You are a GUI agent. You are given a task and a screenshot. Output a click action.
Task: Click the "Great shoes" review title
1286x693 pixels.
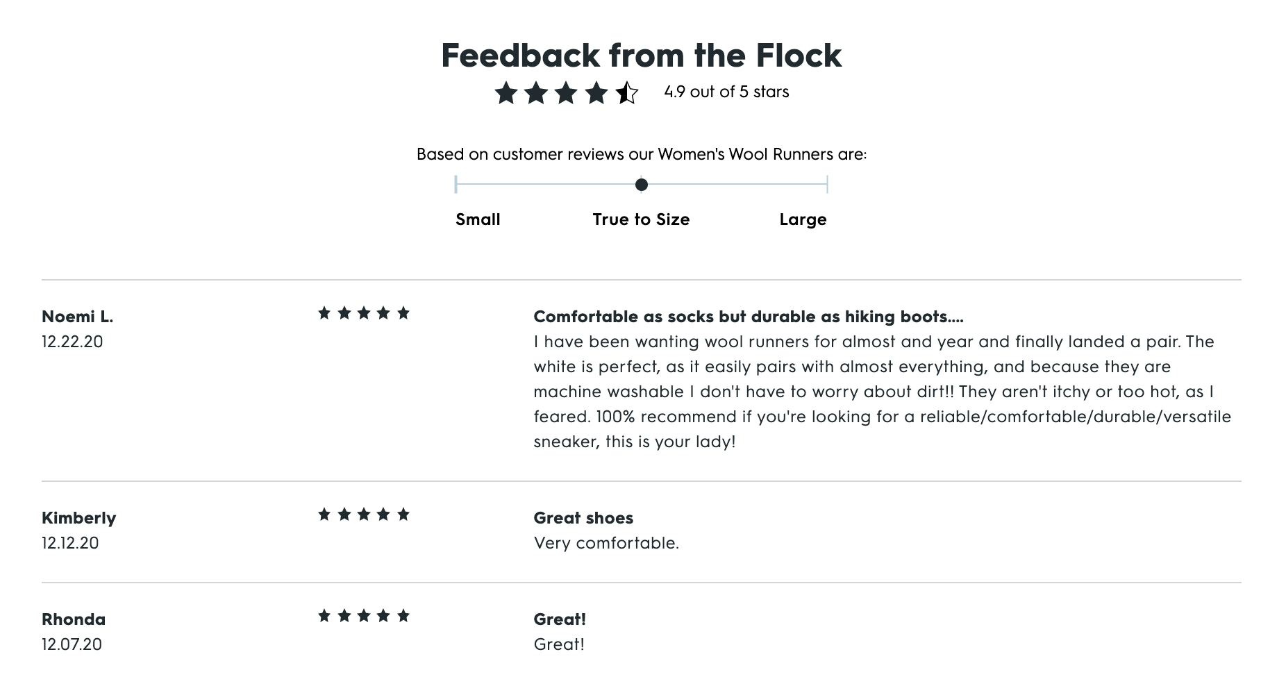[583, 518]
